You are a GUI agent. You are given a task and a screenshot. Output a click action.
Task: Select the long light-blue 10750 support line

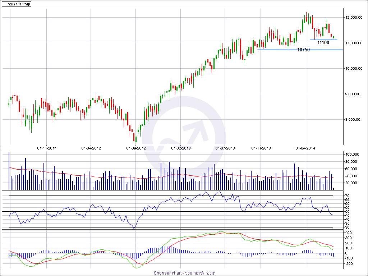pyautogui.click(x=300, y=50)
